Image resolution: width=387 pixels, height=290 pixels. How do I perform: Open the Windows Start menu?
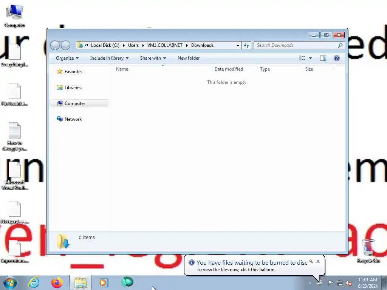pos(10,282)
